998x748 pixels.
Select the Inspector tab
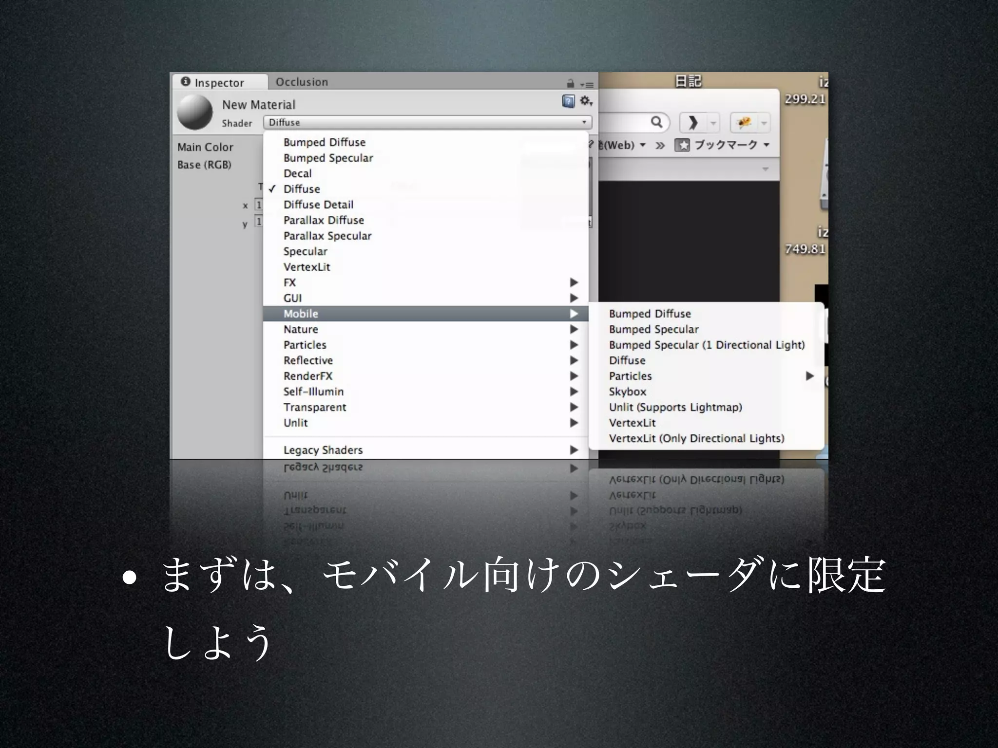pyautogui.click(x=219, y=82)
